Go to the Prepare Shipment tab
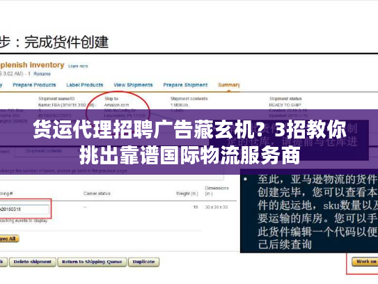The width and height of the screenshot is (378, 284). [x=185, y=85]
